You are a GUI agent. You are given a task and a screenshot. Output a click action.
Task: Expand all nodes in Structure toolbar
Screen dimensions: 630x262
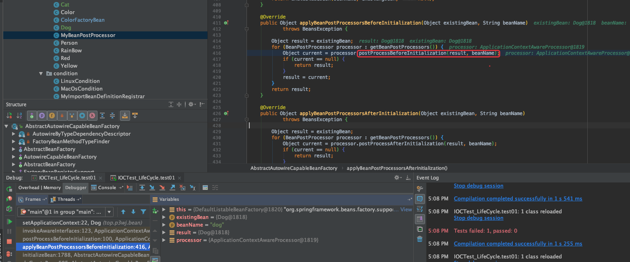[102, 116]
